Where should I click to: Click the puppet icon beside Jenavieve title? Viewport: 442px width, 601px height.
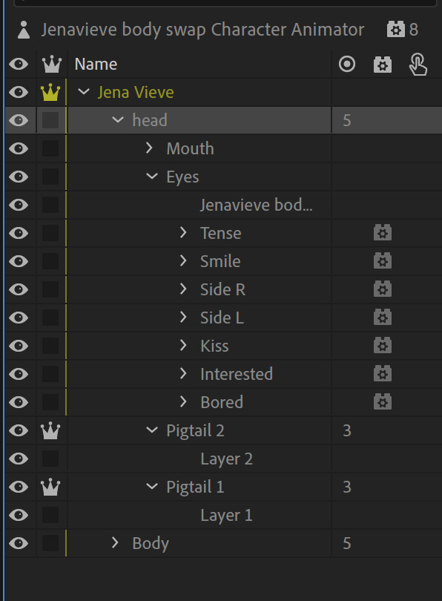(x=24, y=30)
